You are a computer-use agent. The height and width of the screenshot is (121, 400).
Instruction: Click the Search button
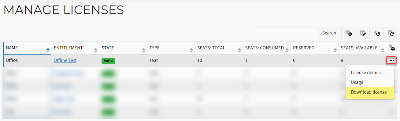coord(329,33)
